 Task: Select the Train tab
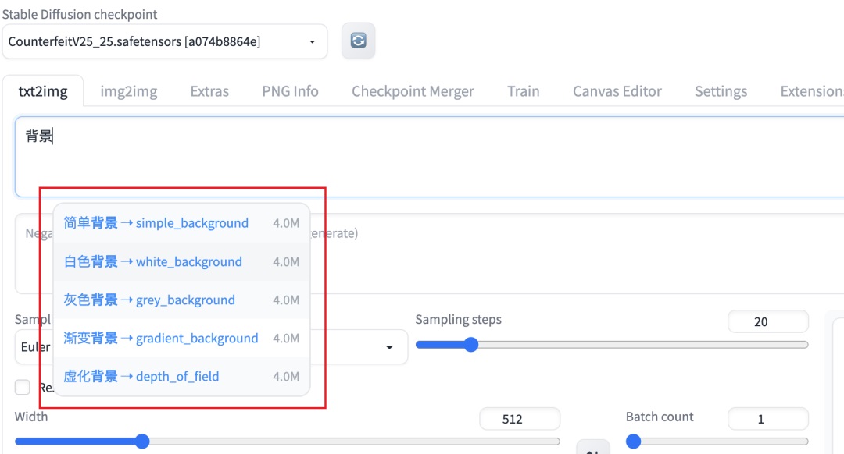pos(523,91)
